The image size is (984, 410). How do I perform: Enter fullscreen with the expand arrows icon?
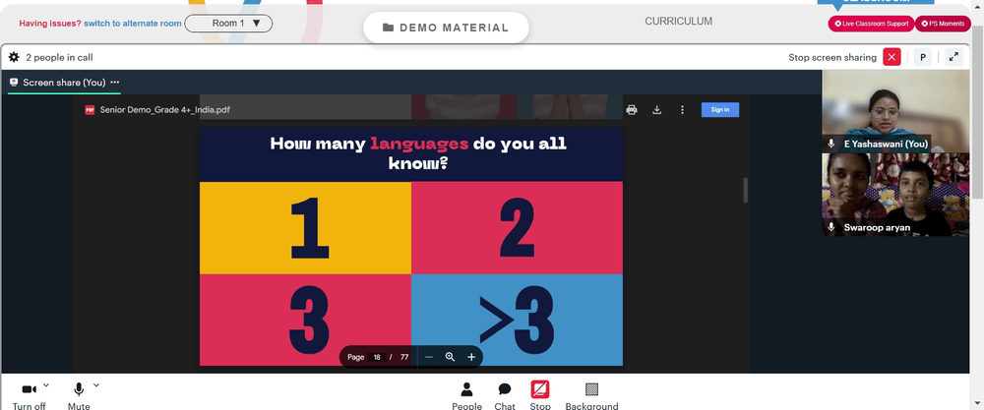[x=953, y=57]
